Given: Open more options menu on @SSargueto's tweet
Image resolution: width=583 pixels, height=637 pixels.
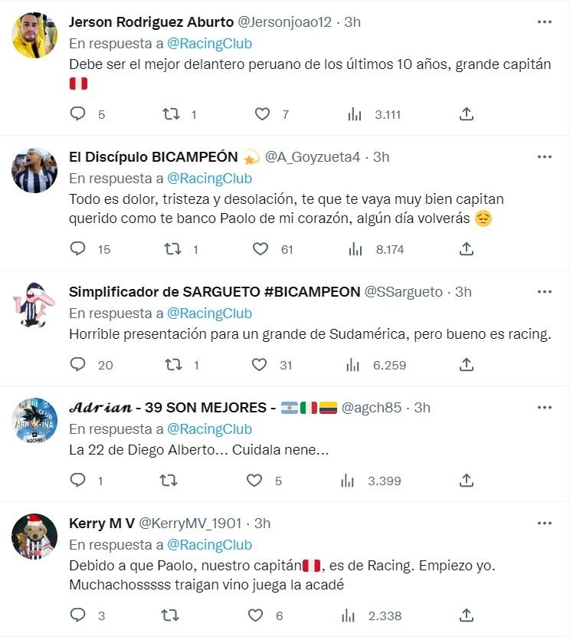Looking at the screenshot, I should [545, 292].
